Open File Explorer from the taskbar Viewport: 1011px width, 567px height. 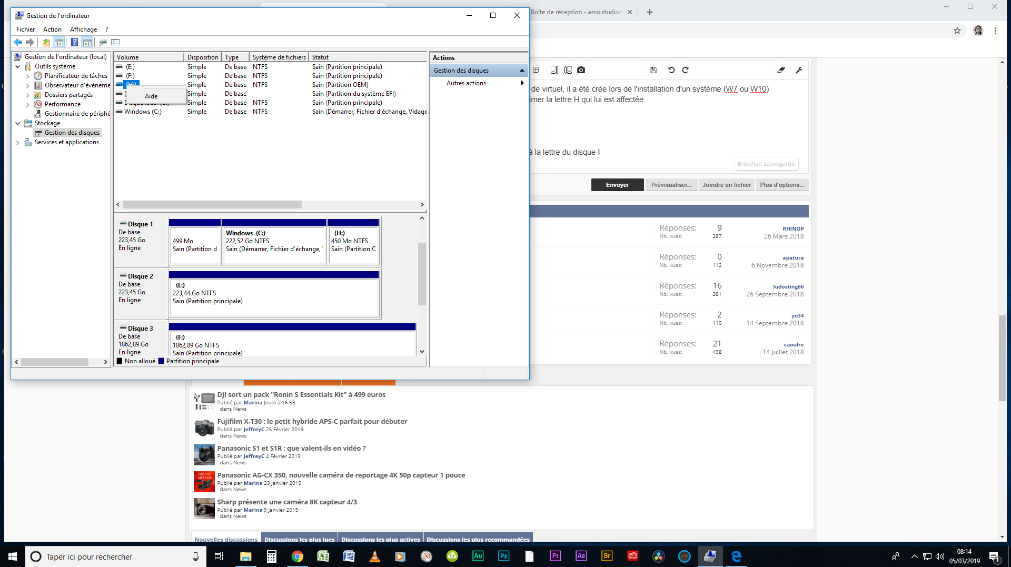click(x=246, y=556)
